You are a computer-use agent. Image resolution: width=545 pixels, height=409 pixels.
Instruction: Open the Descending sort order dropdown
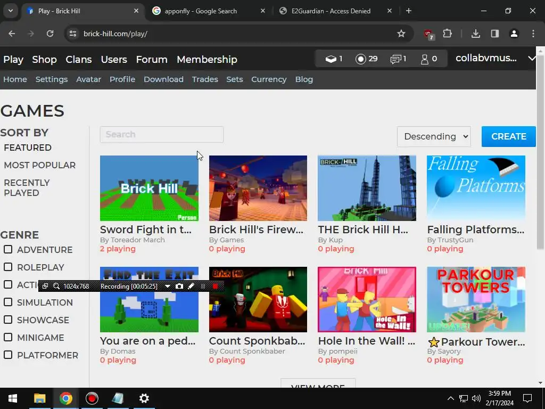(x=434, y=136)
